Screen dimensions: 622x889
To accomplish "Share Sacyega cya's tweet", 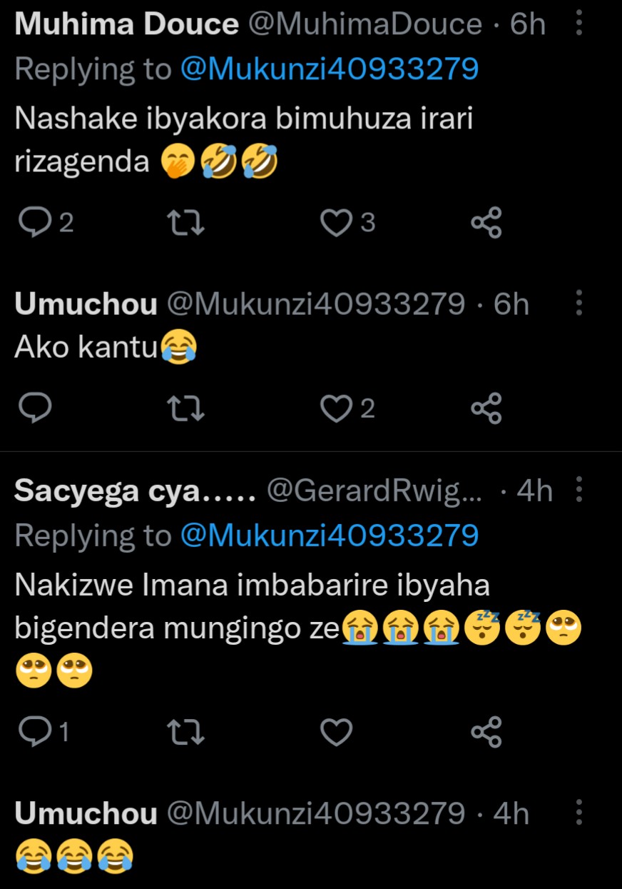I will pos(486,733).
